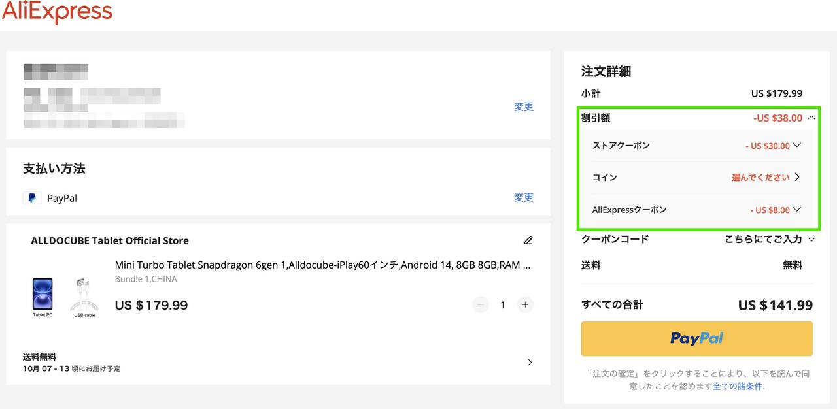Open the コイン selection arrow
This screenshot has width=837, height=409.
[797, 178]
